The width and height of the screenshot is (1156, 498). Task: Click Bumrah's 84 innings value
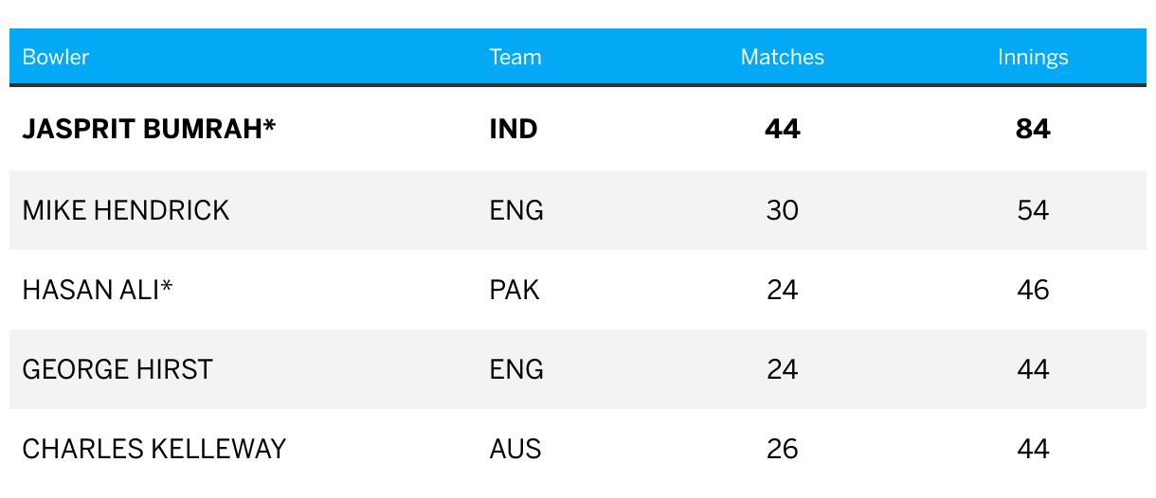(x=1033, y=129)
